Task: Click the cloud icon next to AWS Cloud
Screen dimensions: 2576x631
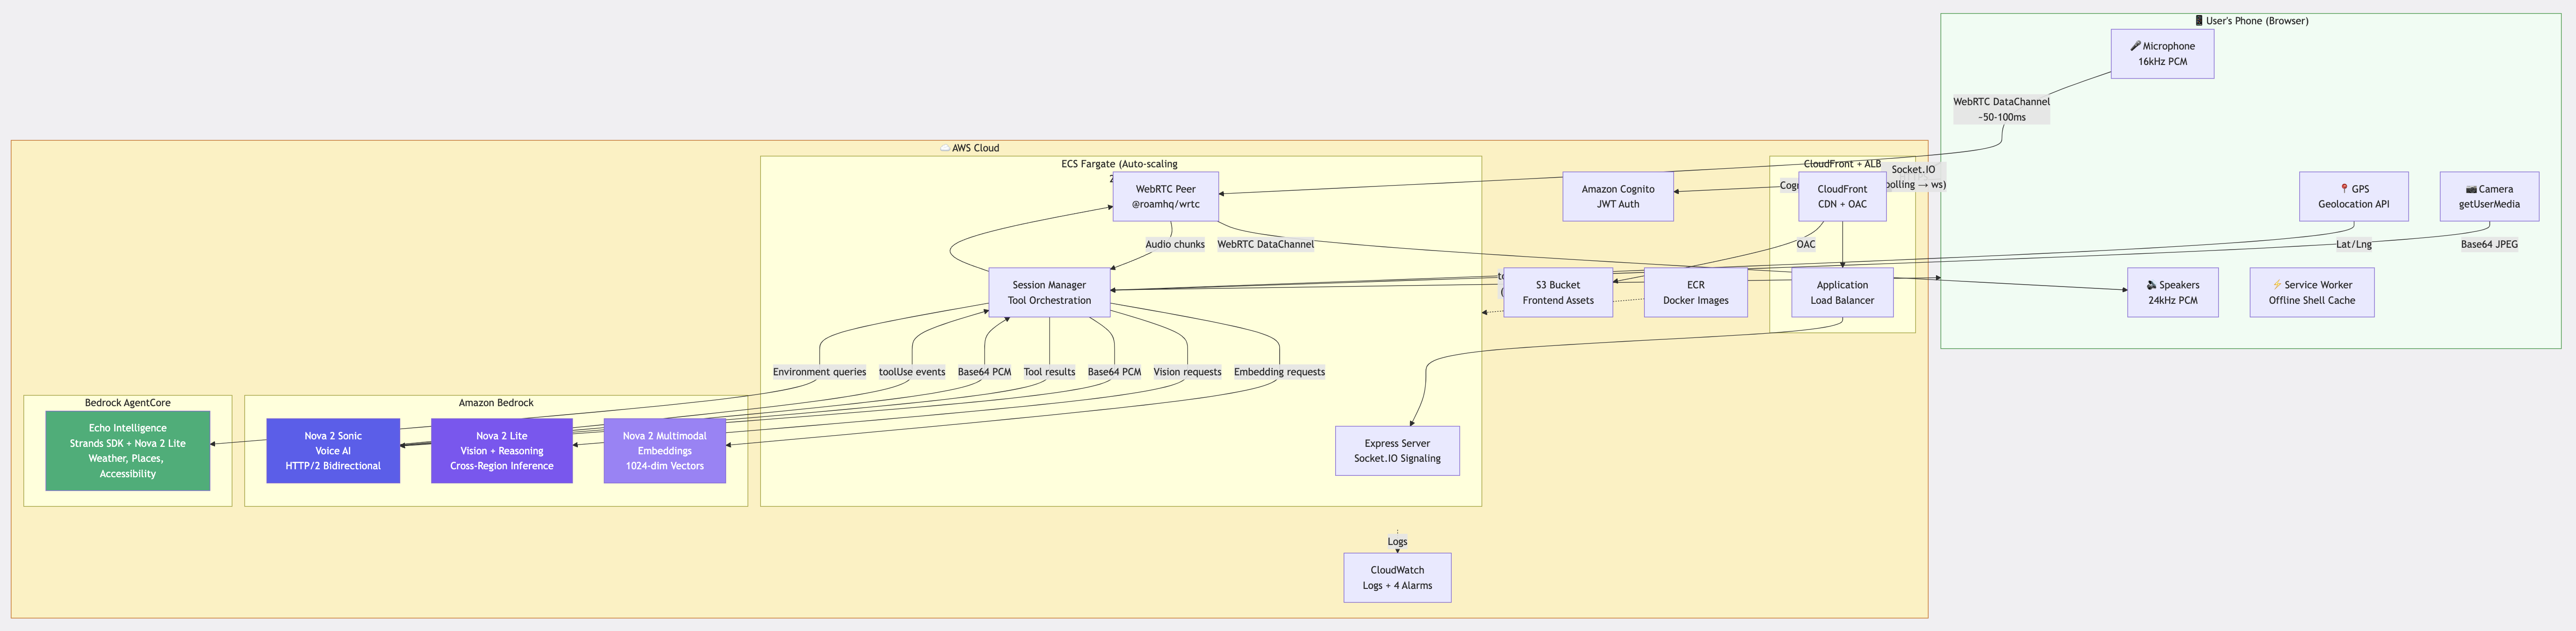Action: point(945,148)
